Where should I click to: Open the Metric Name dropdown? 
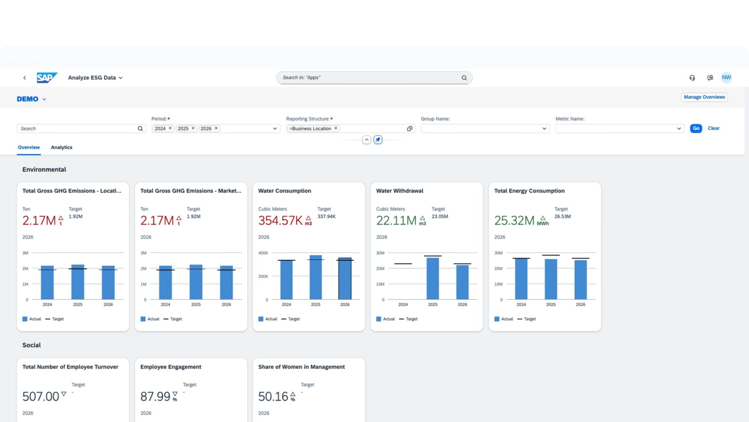click(x=678, y=129)
